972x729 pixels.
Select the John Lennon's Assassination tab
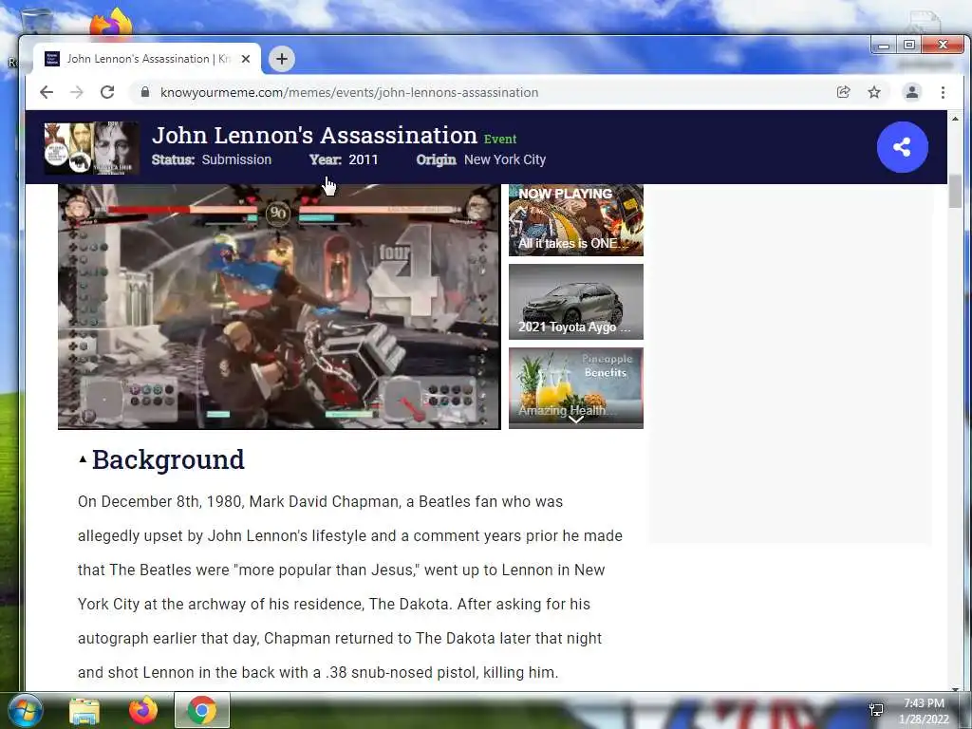[x=147, y=59]
